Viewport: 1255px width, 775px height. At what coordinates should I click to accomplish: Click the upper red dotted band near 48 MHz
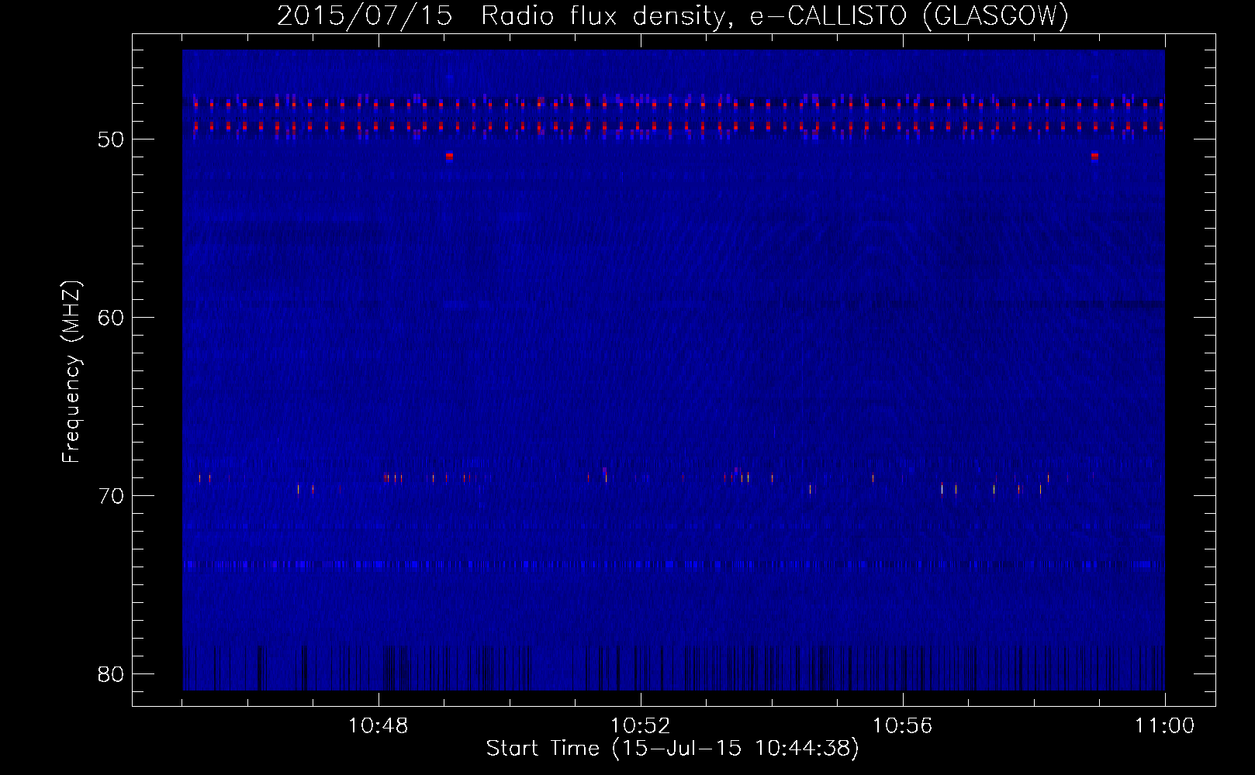pyautogui.click(x=673, y=104)
